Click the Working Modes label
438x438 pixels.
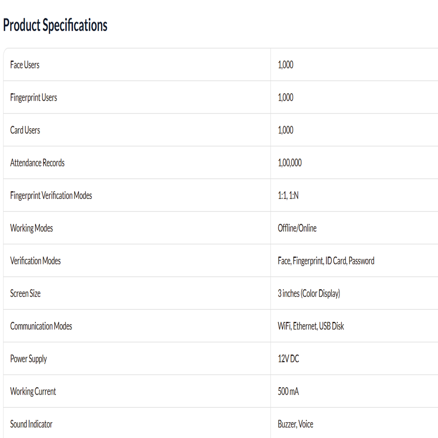(32, 228)
